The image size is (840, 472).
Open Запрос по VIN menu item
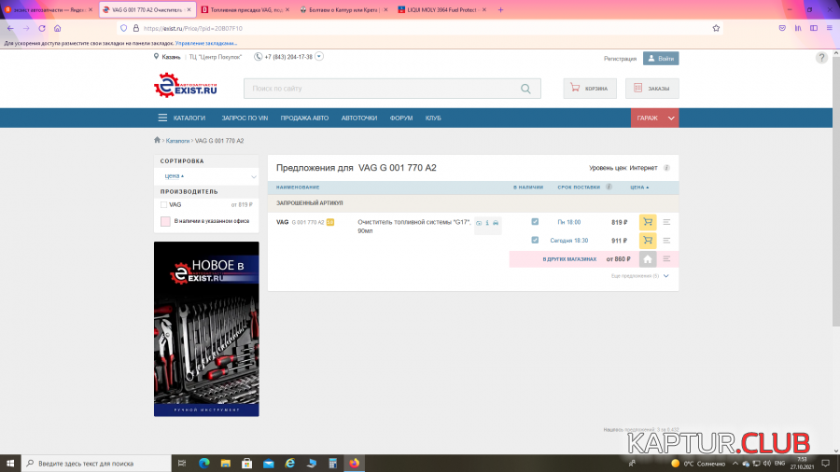[x=245, y=118]
